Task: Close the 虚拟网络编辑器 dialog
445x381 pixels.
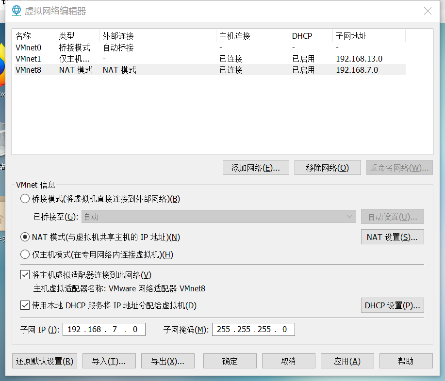Action: (428, 11)
